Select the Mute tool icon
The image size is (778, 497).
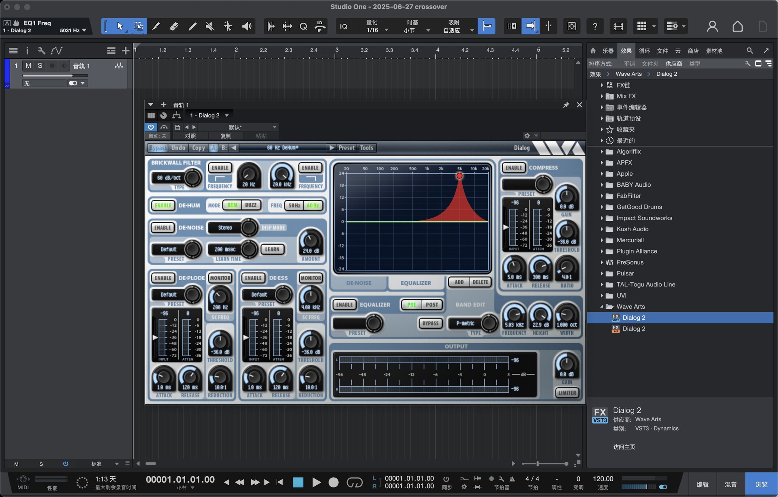pos(210,26)
